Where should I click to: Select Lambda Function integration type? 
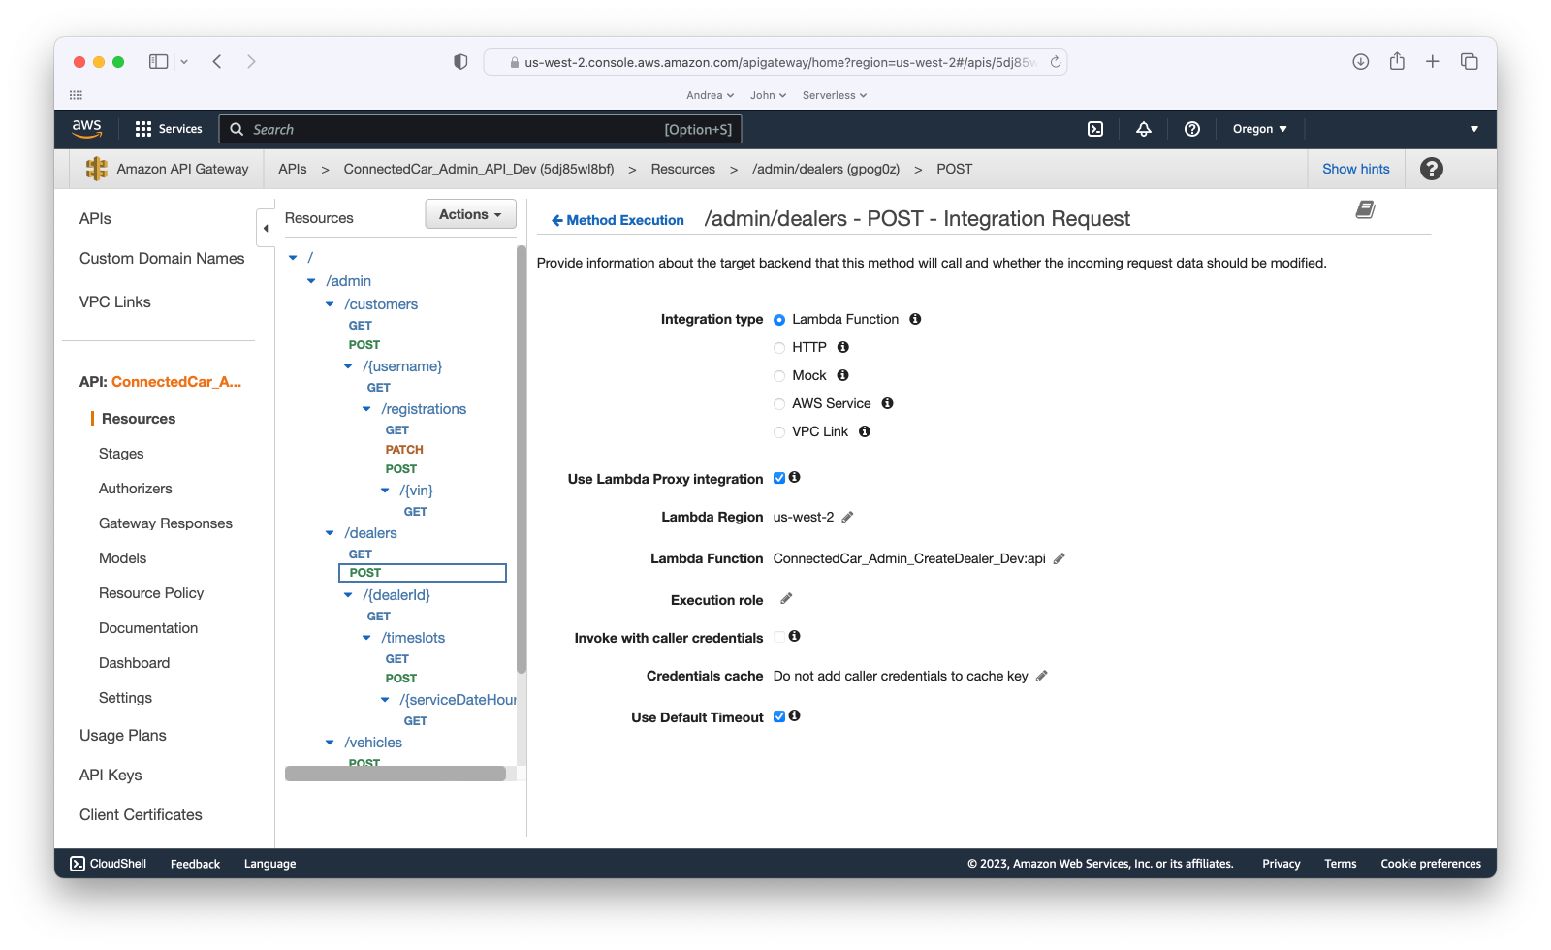pyautogui.click(x=779, y=320)
